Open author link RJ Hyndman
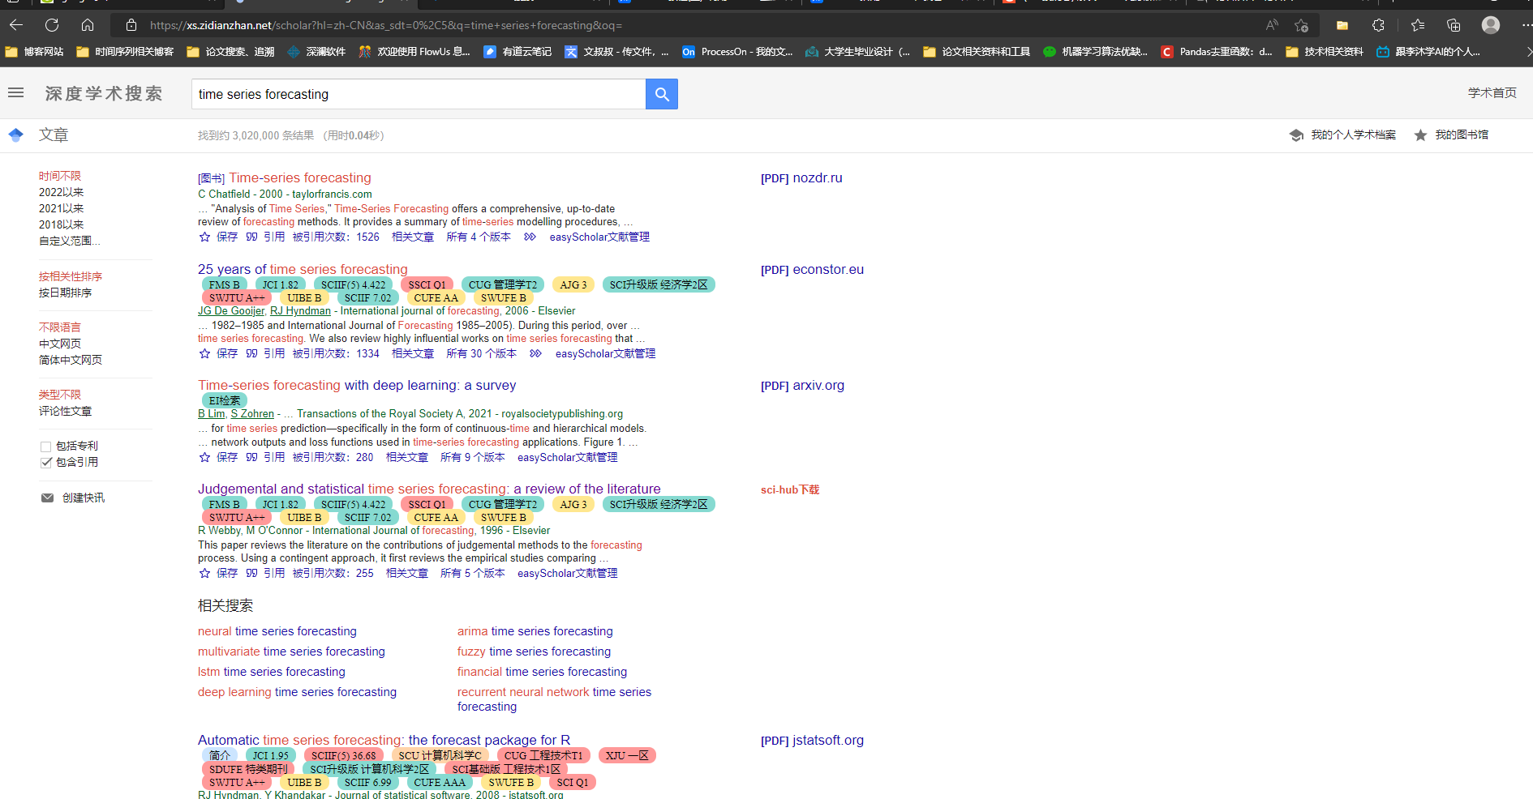Screen dimensions: 1533x799 click(x=300, y=311)
